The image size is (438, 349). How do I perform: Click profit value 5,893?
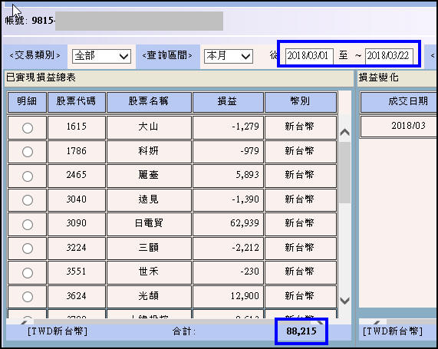tap(248, 176)
